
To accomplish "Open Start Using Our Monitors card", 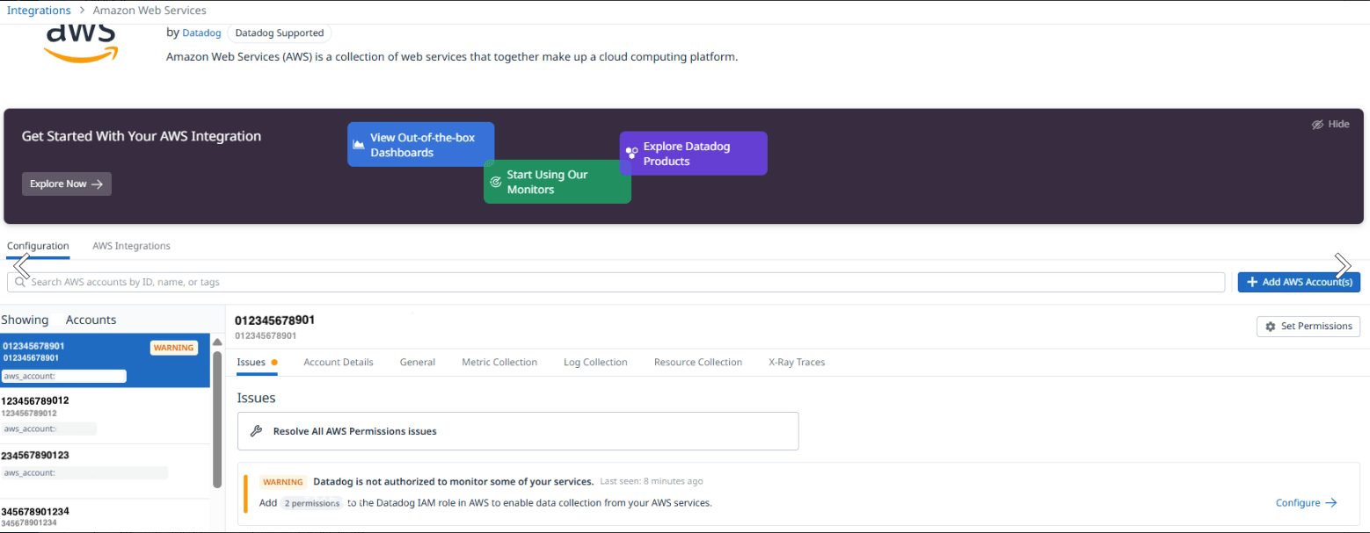I will tap(557, 182).
